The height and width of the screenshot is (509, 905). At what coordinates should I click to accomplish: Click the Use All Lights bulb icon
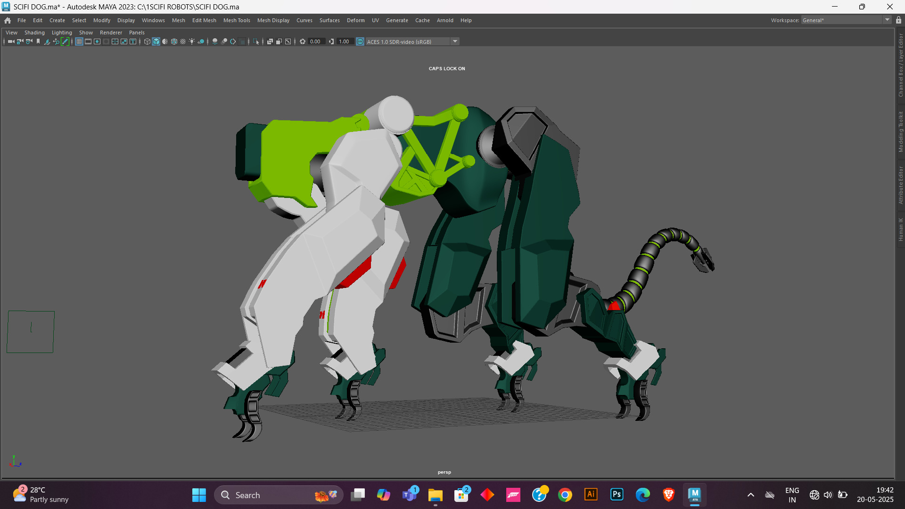[192, 41]
